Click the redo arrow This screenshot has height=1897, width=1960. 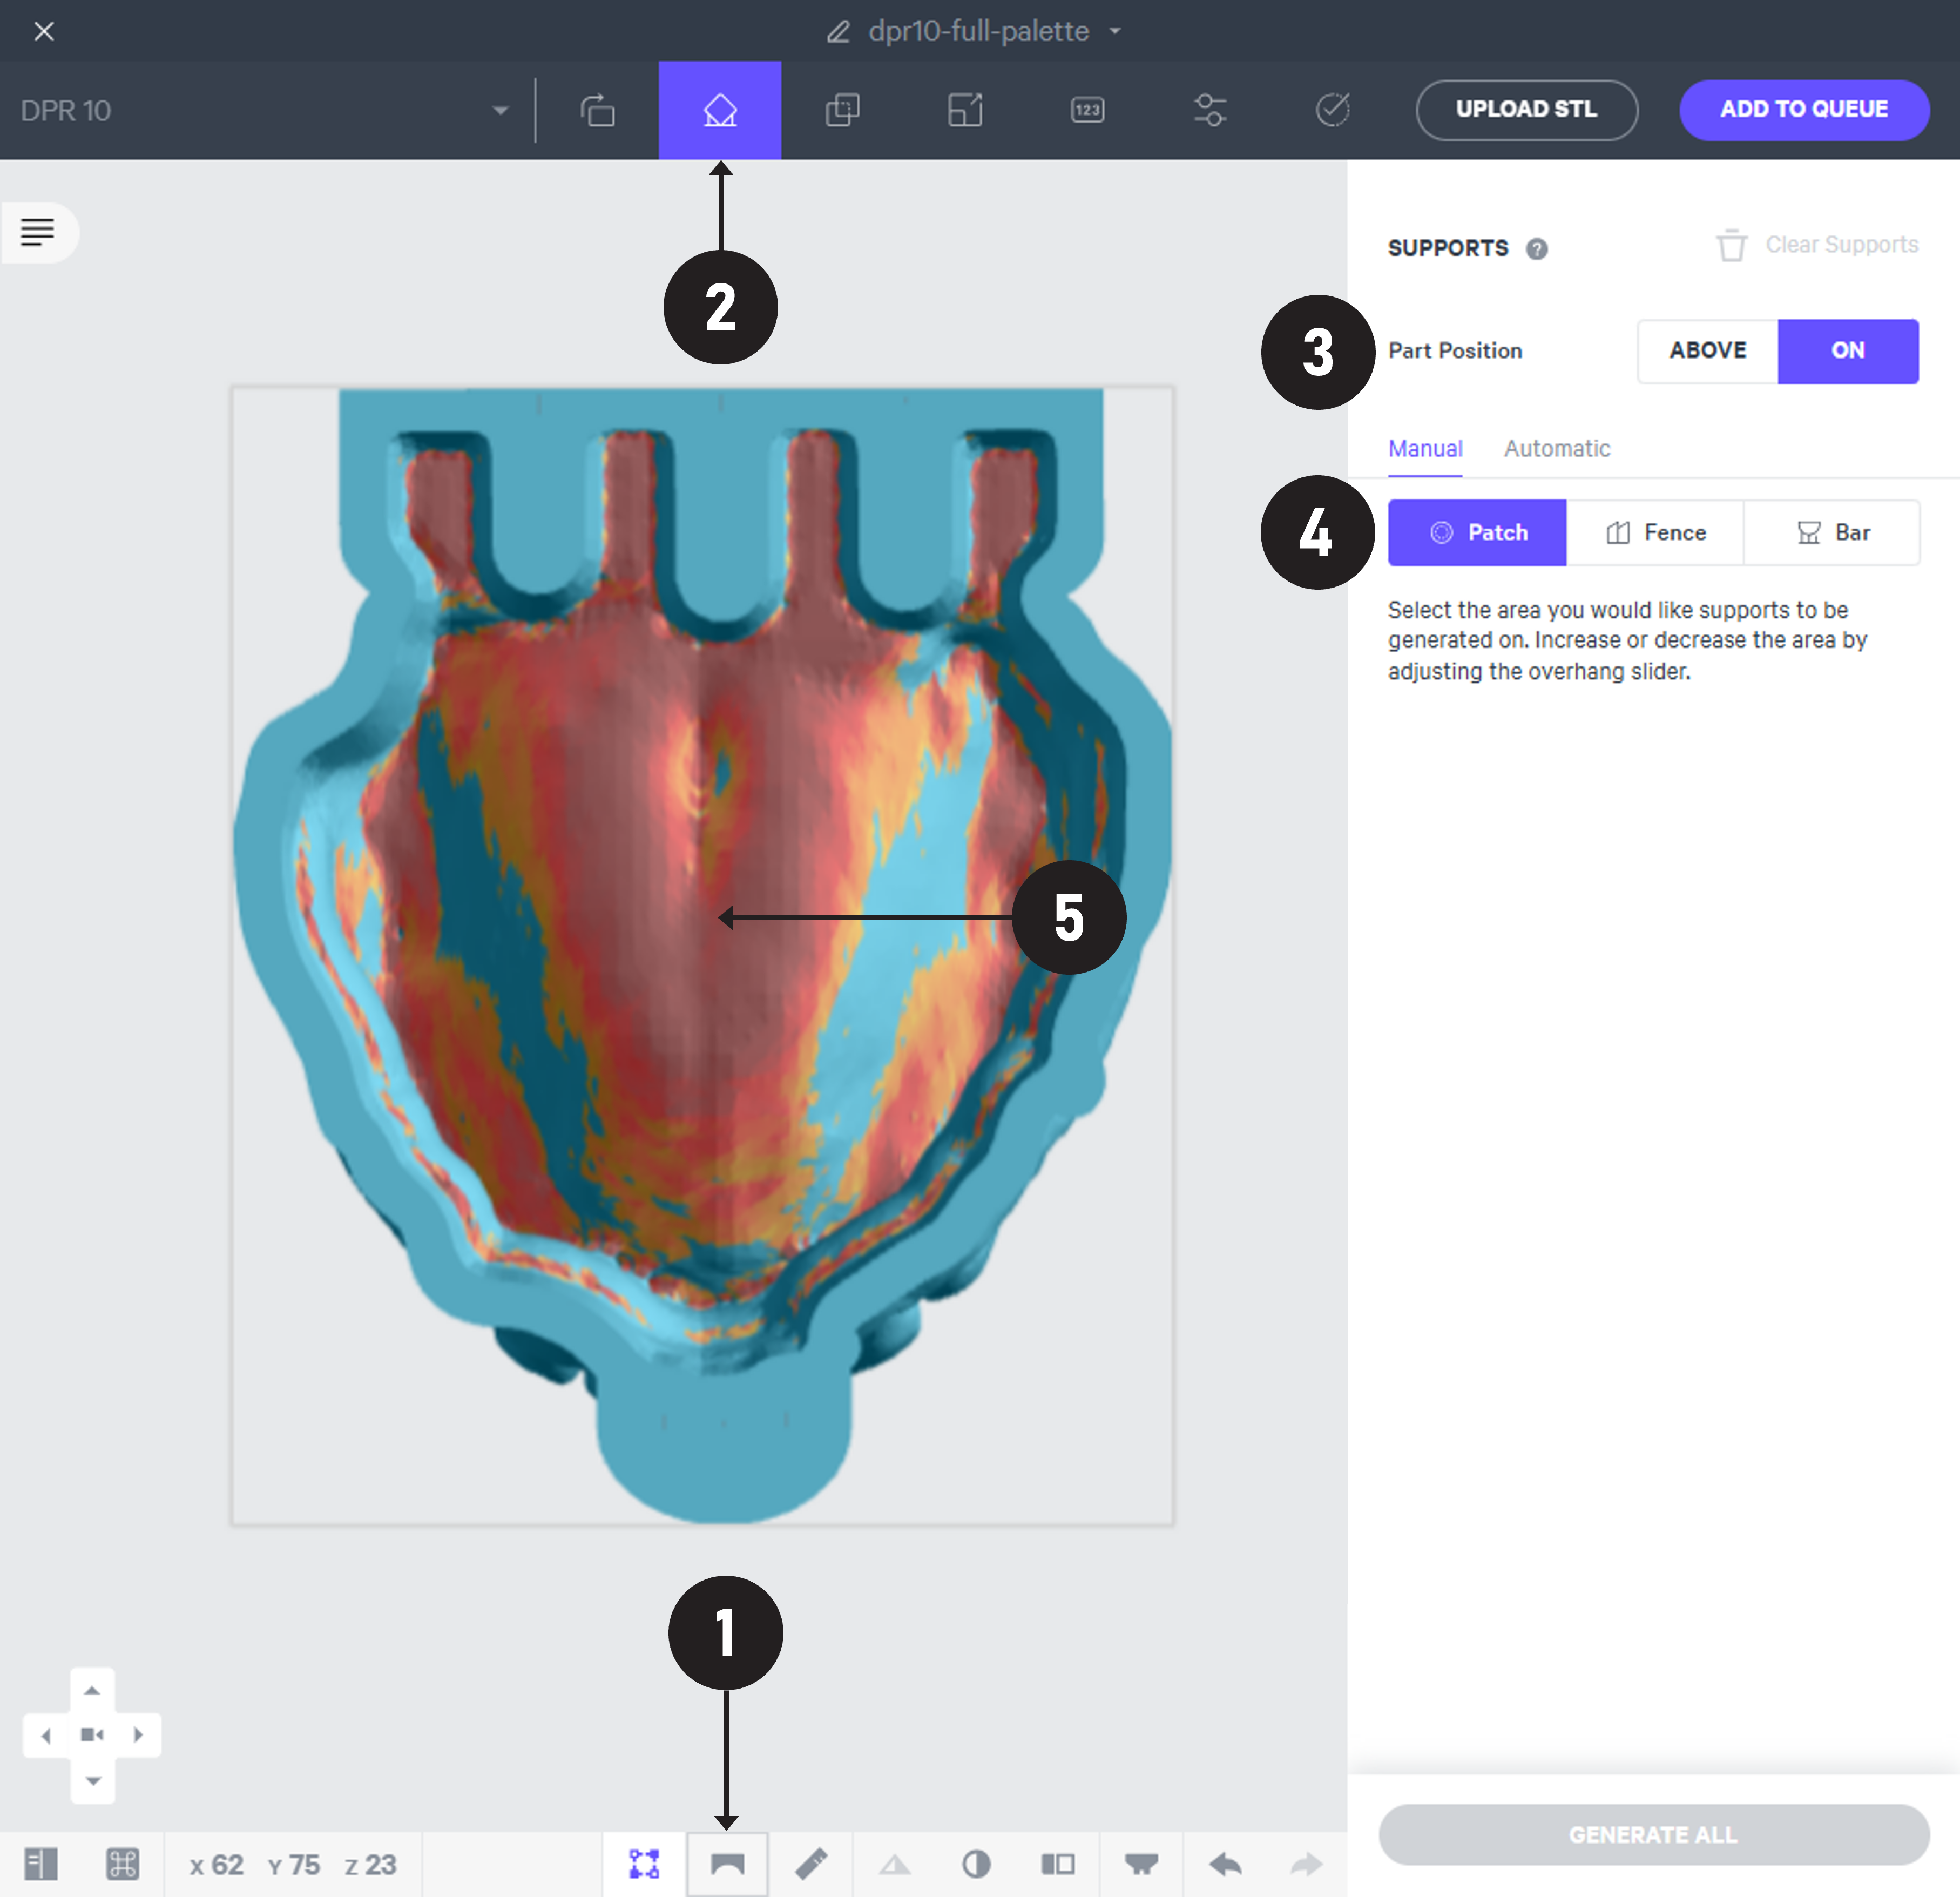(x=1306, y=1864)
